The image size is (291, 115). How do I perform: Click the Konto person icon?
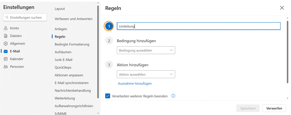(x=6, y=28)
